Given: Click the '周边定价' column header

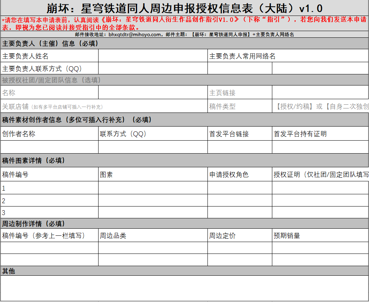Looking at the screenshot, I should tap(240, 235).
